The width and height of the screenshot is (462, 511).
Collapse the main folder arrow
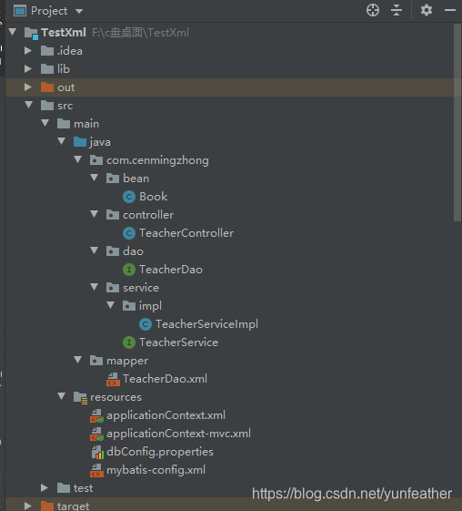[45, 123]
